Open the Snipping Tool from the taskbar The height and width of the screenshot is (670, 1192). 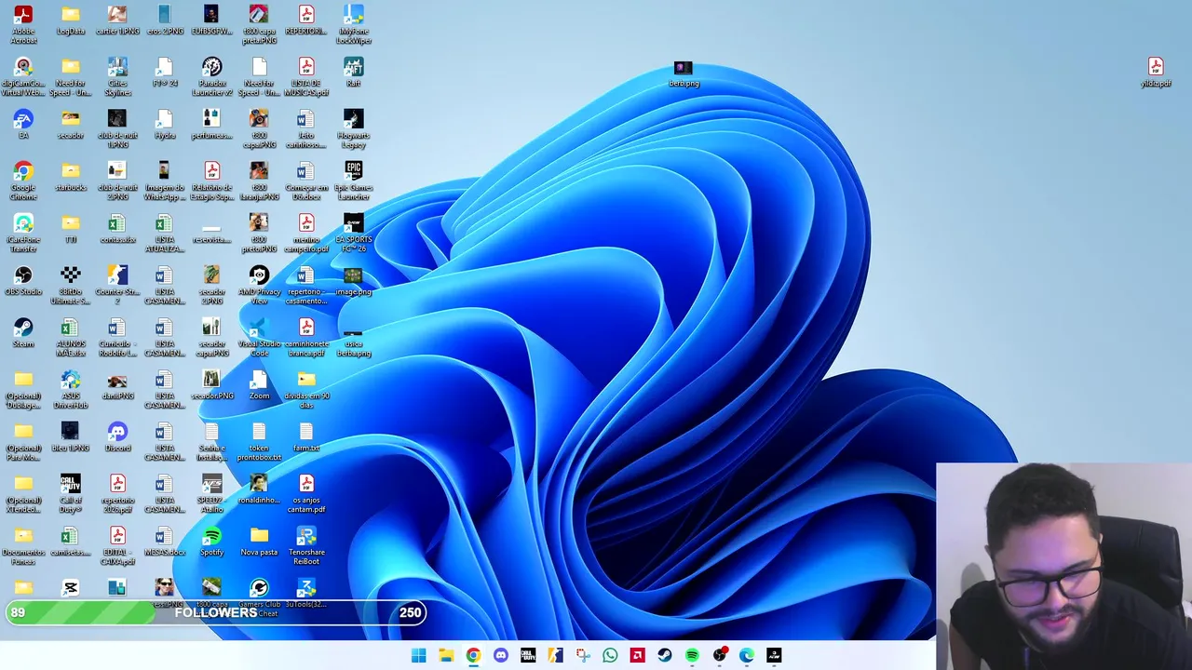point(583,655)
